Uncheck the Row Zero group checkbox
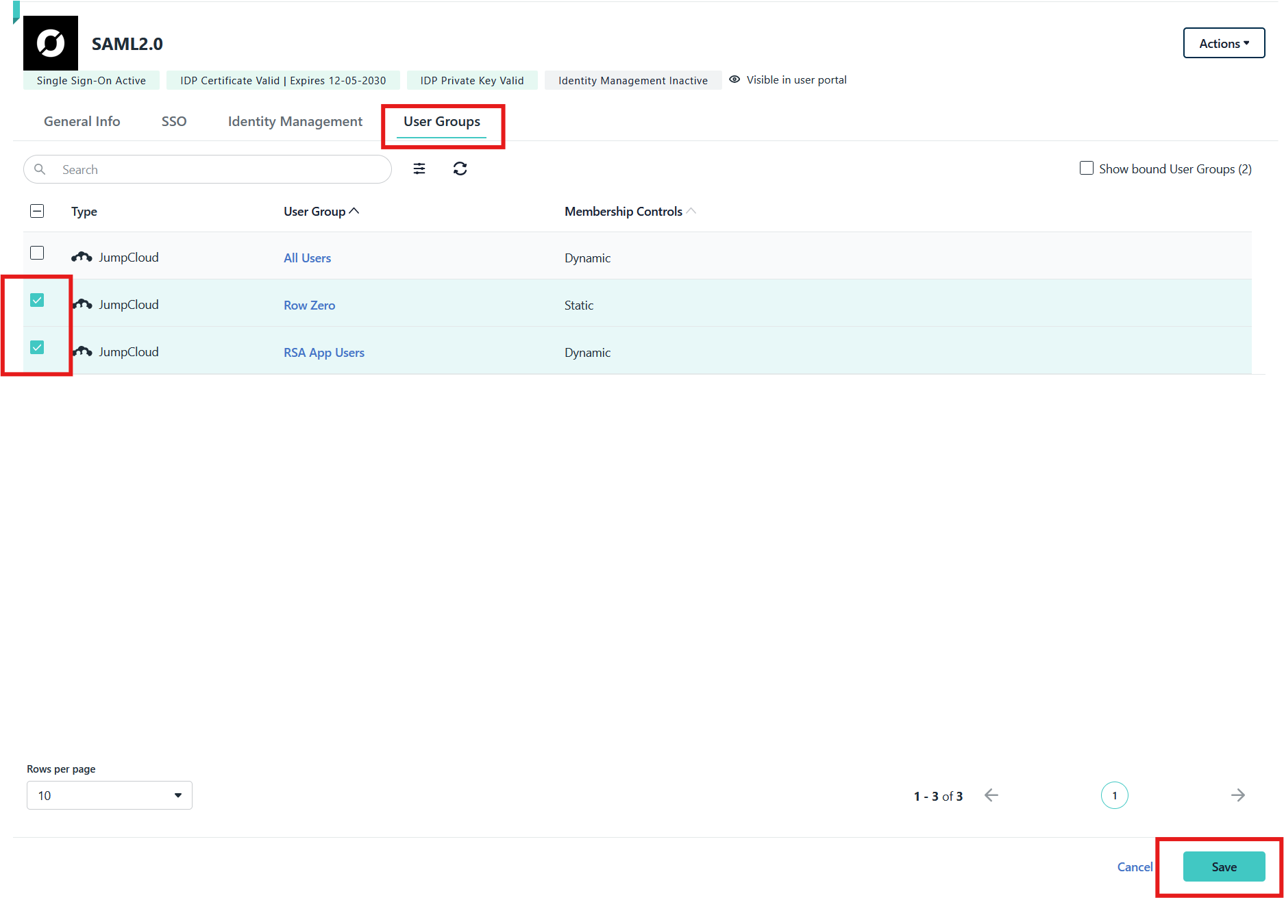Screen dimensions: 1284x898 click(37, 300)
